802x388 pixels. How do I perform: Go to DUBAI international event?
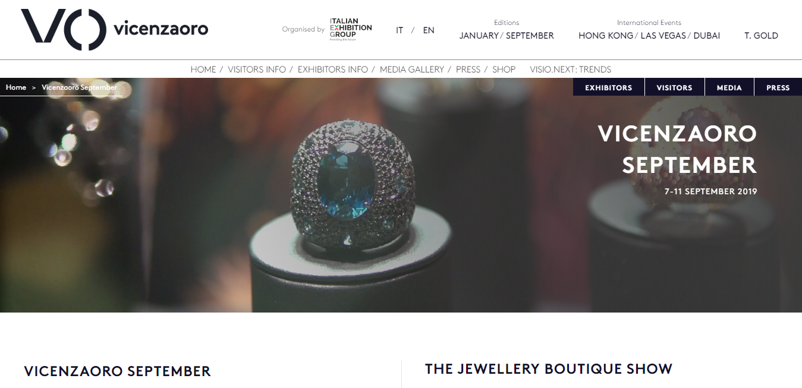click(707, 36)
